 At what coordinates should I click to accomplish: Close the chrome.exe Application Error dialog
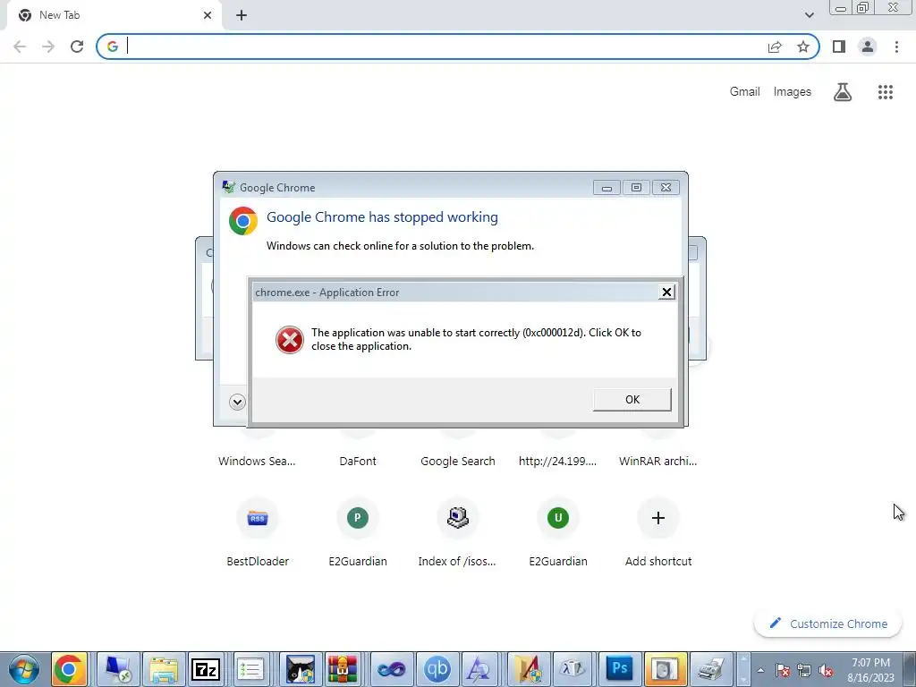666,293
